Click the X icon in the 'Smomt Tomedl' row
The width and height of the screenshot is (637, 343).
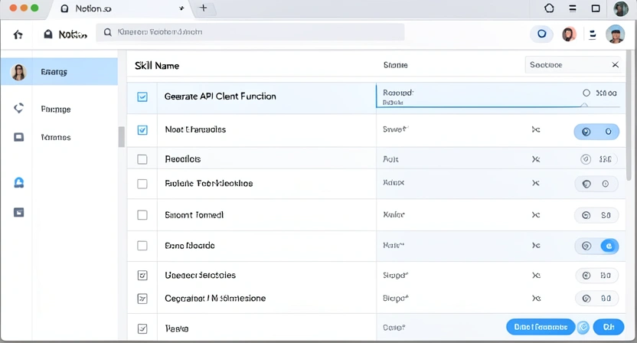pyautogui.click(x=536, y=215)
